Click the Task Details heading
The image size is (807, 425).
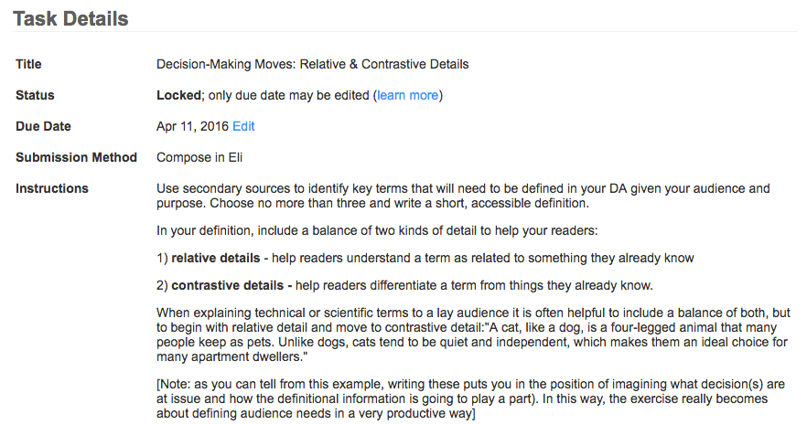click(70, 19)
